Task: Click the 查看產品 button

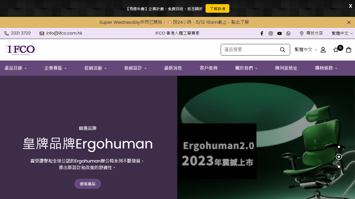Action: click(x=88, y=184)
